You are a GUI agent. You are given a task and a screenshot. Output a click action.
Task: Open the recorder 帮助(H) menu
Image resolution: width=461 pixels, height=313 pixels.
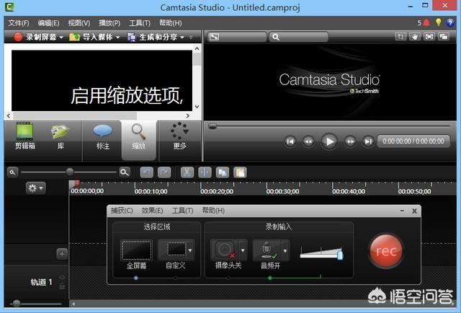click(213, 211)
